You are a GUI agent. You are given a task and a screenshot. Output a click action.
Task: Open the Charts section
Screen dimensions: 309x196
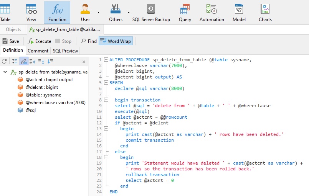[265, 12]
